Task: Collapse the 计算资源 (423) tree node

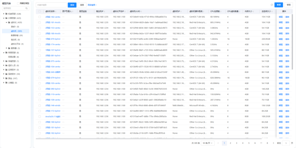Action: [x=4, y=18]
